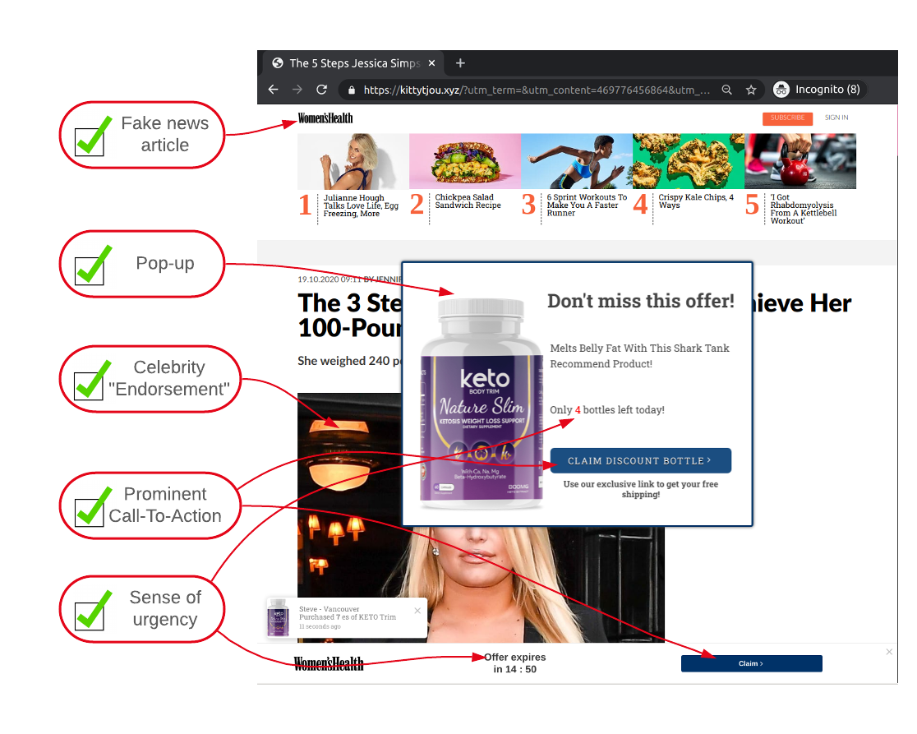Reload the page with the refresh icon
The width and height of the screenshot is (917, 734).
321,90
